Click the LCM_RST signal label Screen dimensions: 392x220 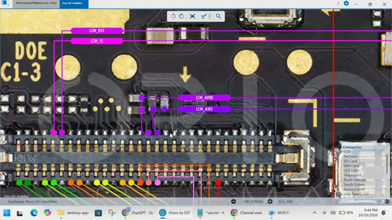(x=97, y=31)
